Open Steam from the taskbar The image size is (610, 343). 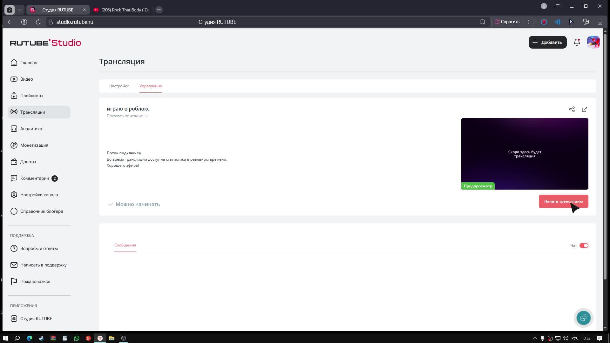41,338
